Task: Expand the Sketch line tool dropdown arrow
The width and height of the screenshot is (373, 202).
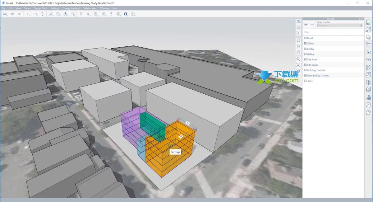Action: coord(53,15)
